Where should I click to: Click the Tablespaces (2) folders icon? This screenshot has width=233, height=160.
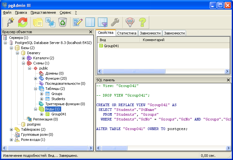pos(17,129)
